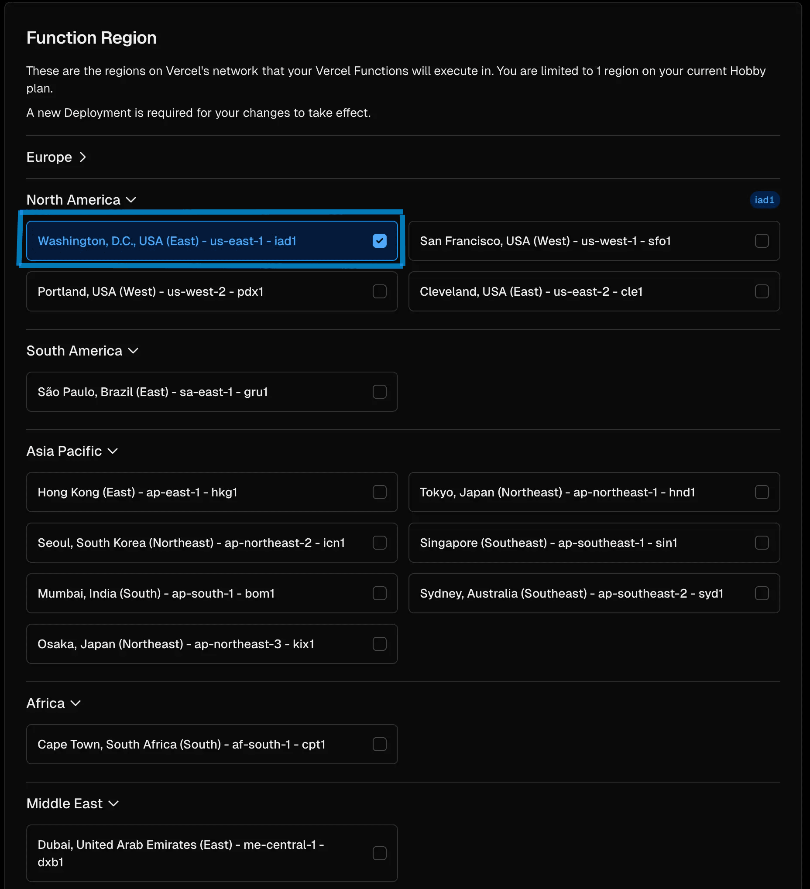810x889 pixels.
Task: Uncheck the Washington, D.C. iad1 checkbox
Action: tap(379, 241)
